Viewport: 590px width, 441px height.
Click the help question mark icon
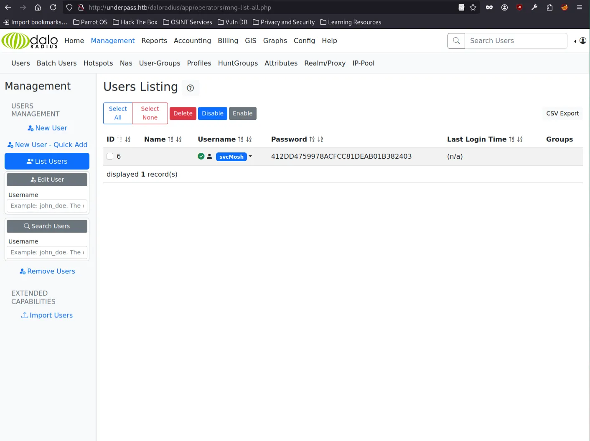[x=190, y=88]
